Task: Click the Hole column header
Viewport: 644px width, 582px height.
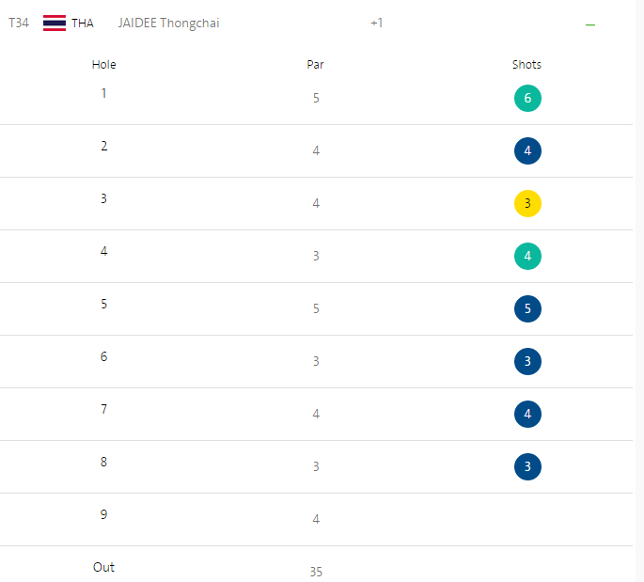Action: click(x=104, y=65)
